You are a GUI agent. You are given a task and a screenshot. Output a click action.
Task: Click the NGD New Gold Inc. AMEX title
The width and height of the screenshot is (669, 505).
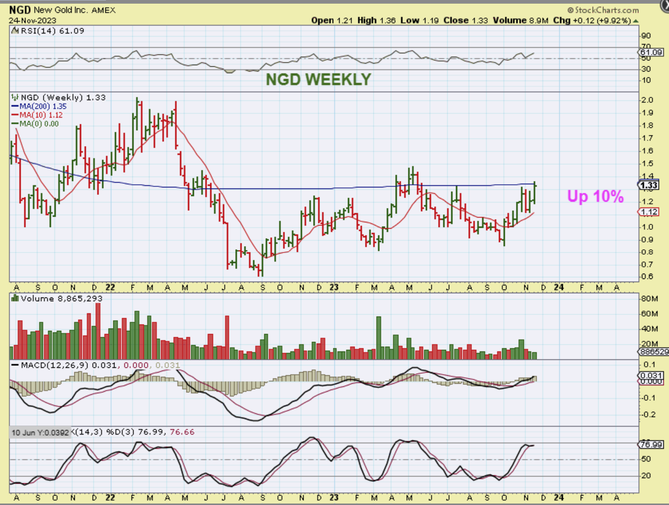coord(62,10)
